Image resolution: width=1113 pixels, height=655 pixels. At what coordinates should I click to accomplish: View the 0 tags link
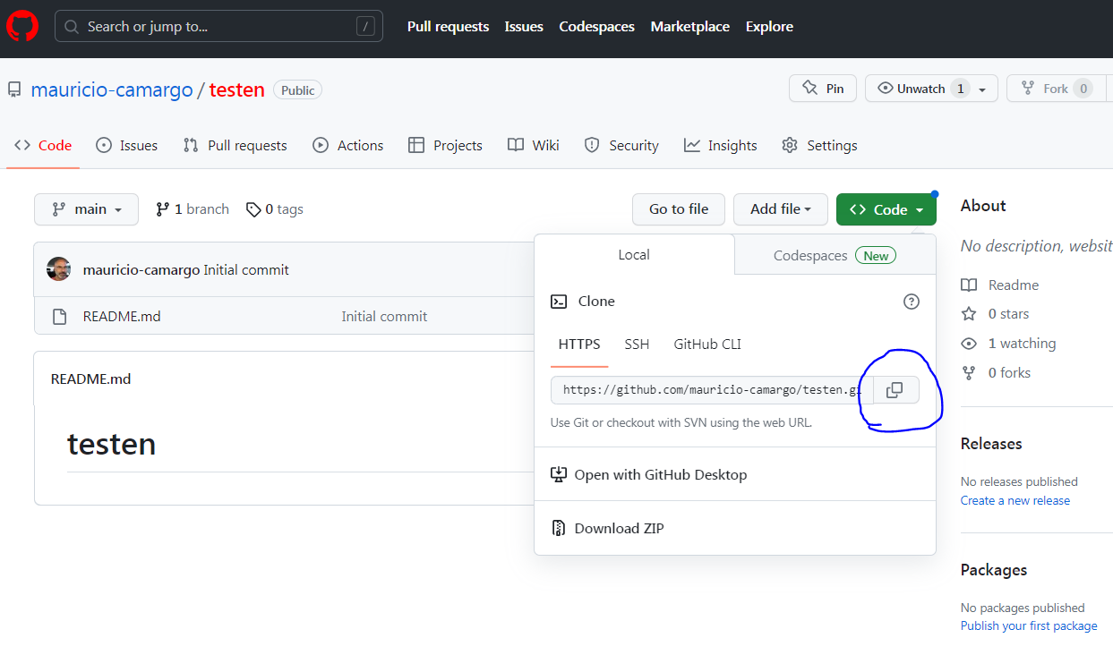point(275,209)
